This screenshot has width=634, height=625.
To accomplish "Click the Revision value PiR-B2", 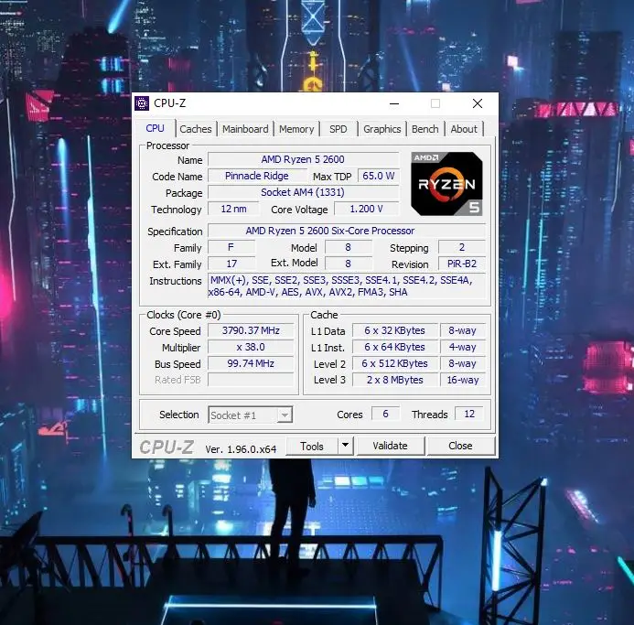I will (462, 264).
